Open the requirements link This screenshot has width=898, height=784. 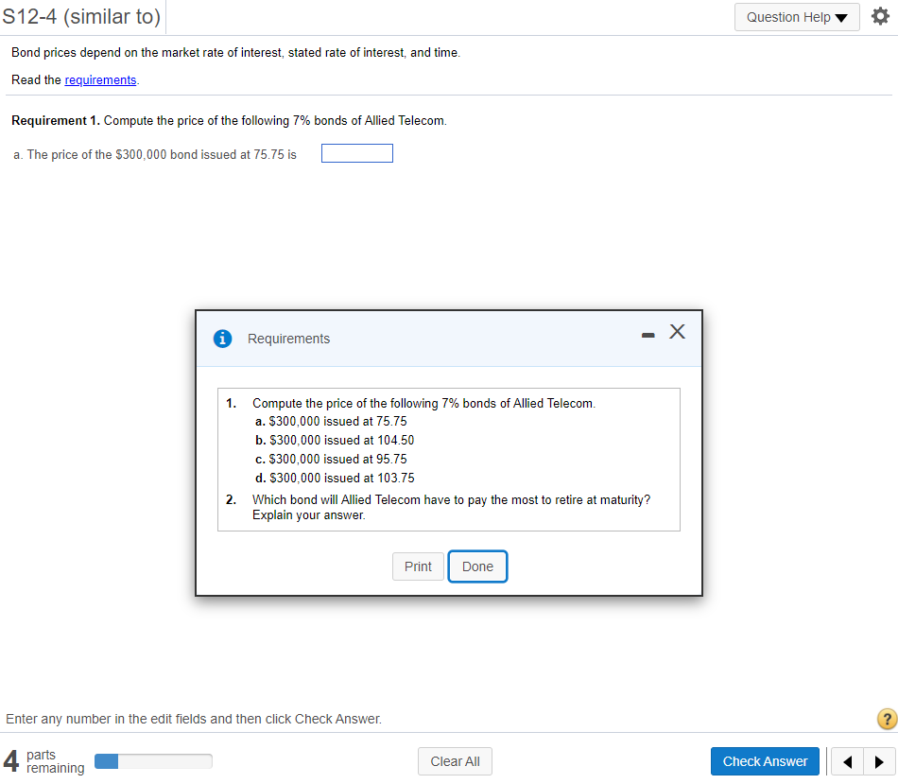click(100, 79)
